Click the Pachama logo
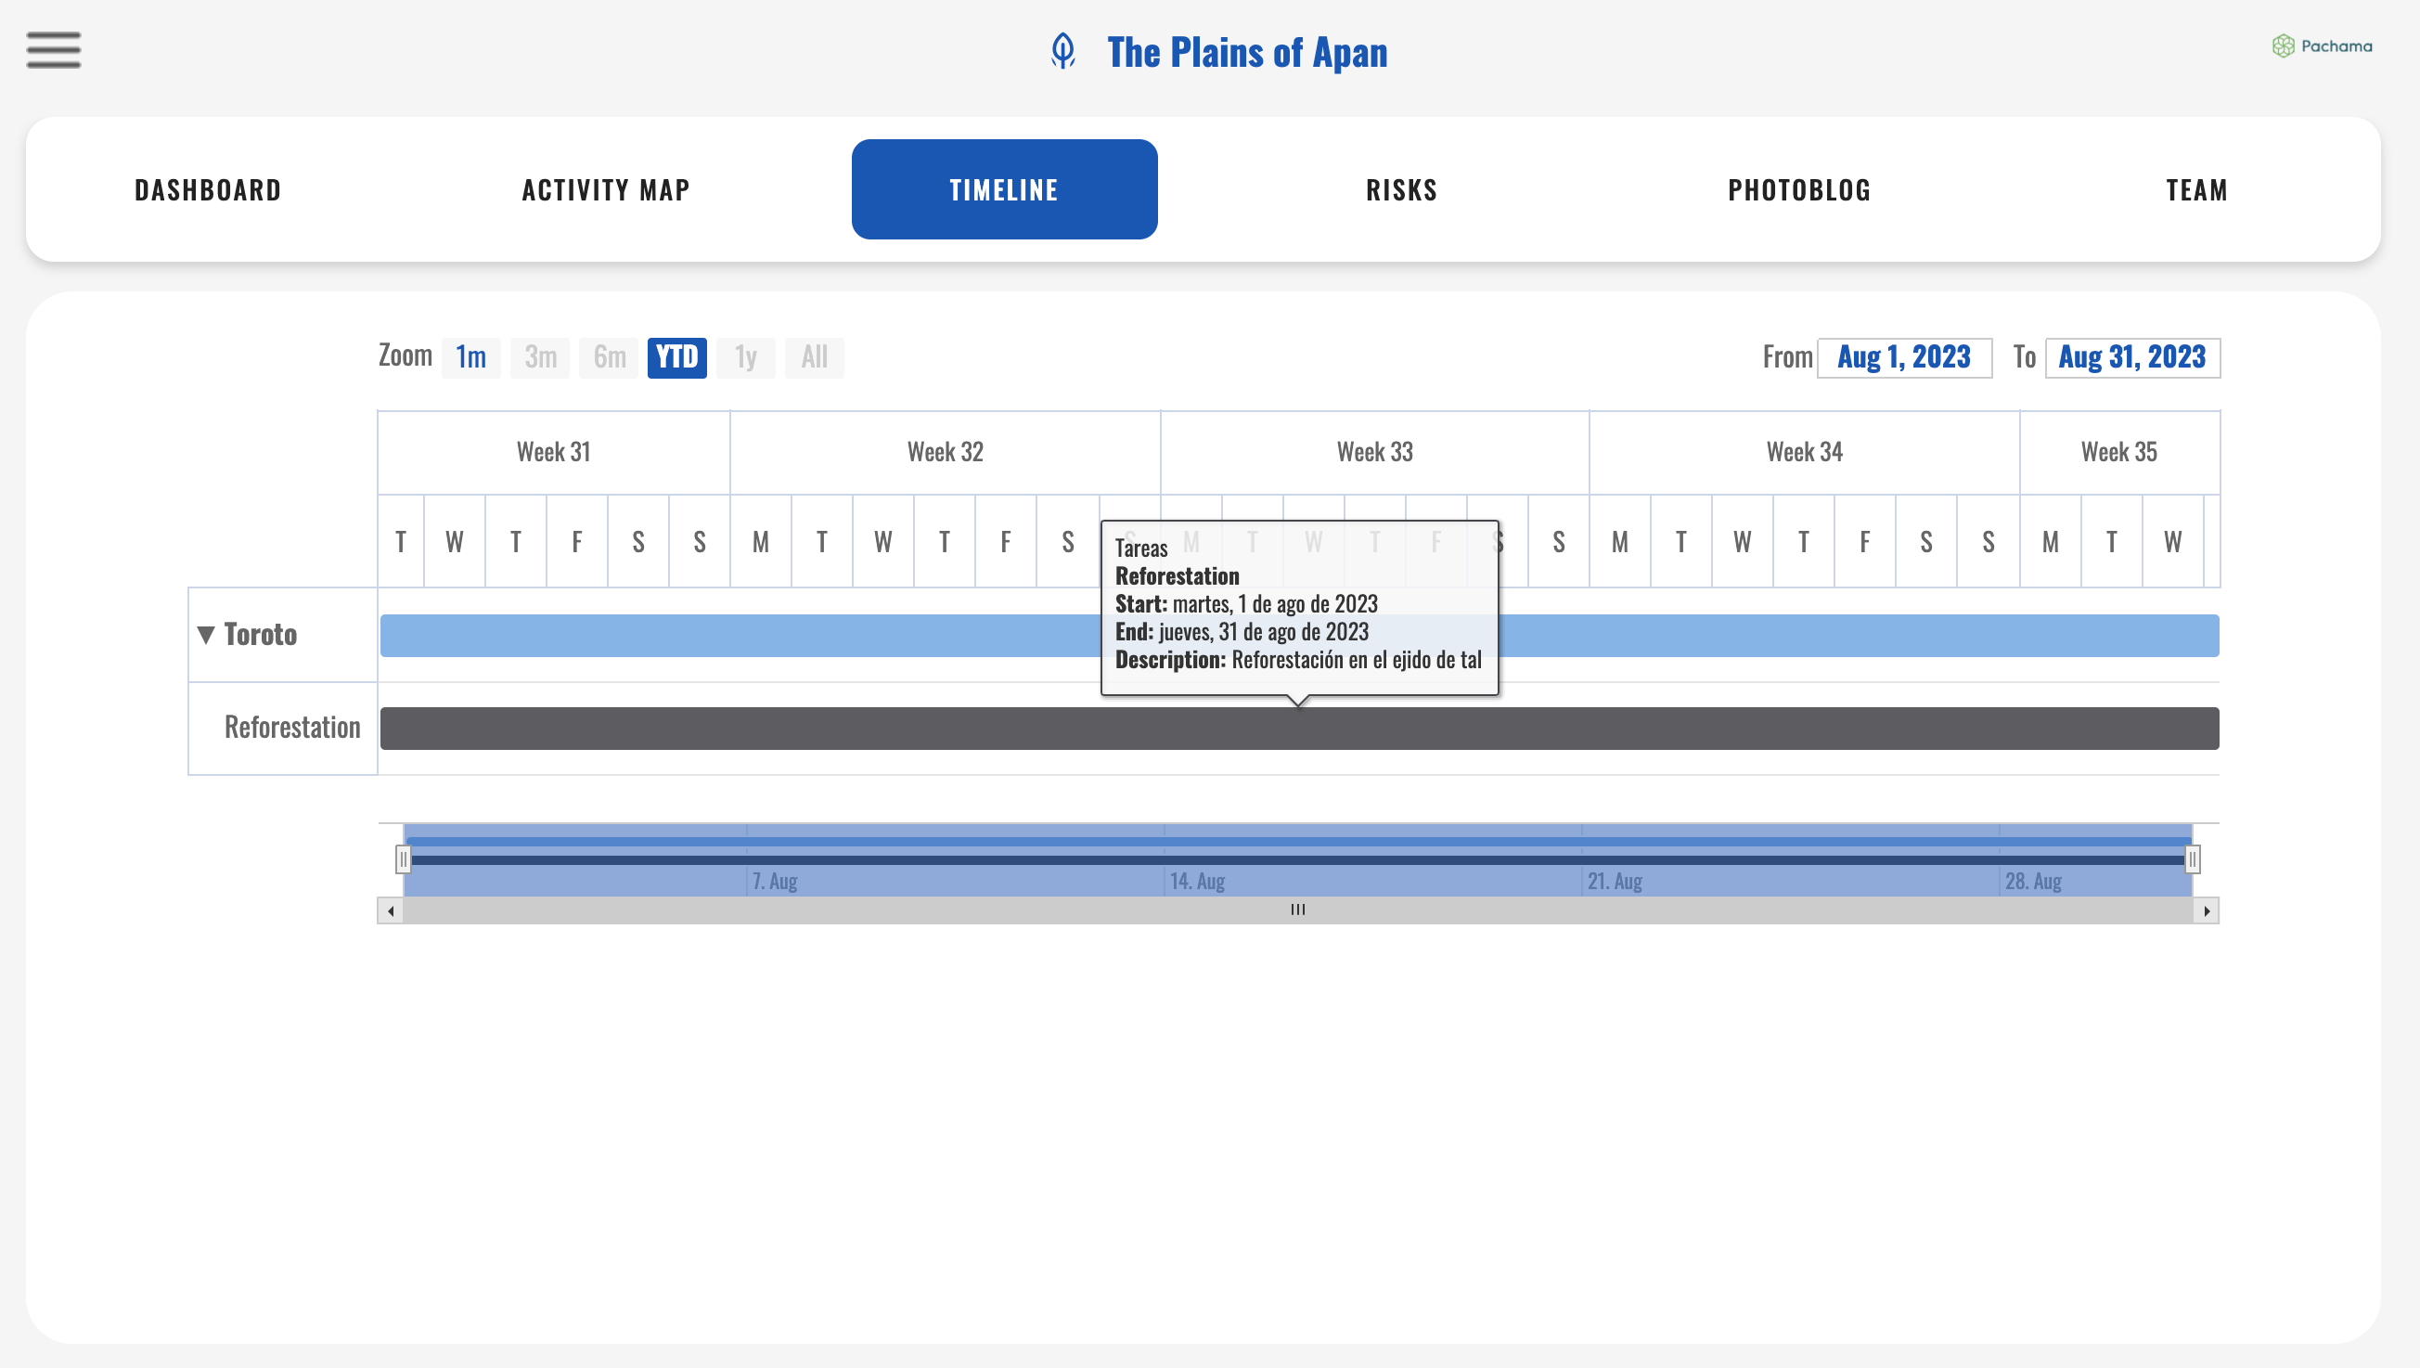 coord(2322,46)
